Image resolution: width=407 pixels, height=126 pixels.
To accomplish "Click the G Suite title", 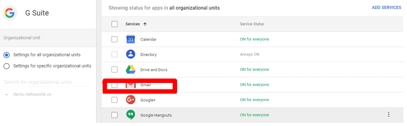I will [x=37, y=13].
